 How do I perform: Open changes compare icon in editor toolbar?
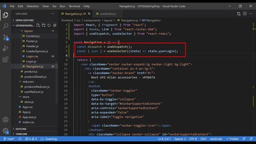239,14
